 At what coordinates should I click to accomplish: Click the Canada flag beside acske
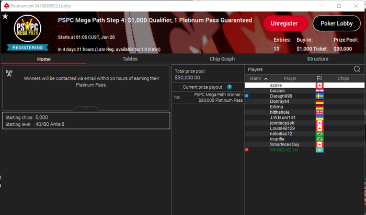pos(319,85)
